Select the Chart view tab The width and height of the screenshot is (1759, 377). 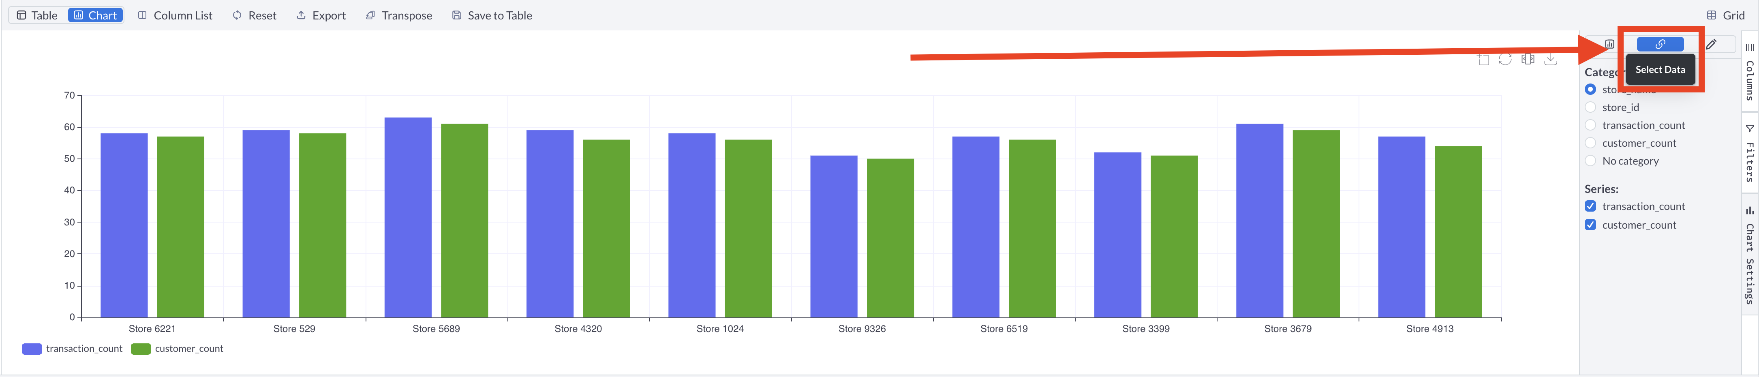(96, 15)
